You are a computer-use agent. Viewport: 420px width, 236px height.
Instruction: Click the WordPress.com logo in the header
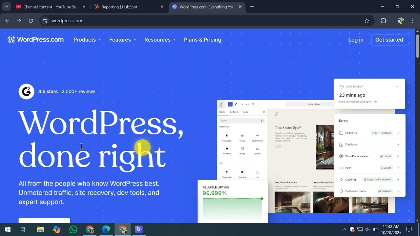tap(36, 40)
